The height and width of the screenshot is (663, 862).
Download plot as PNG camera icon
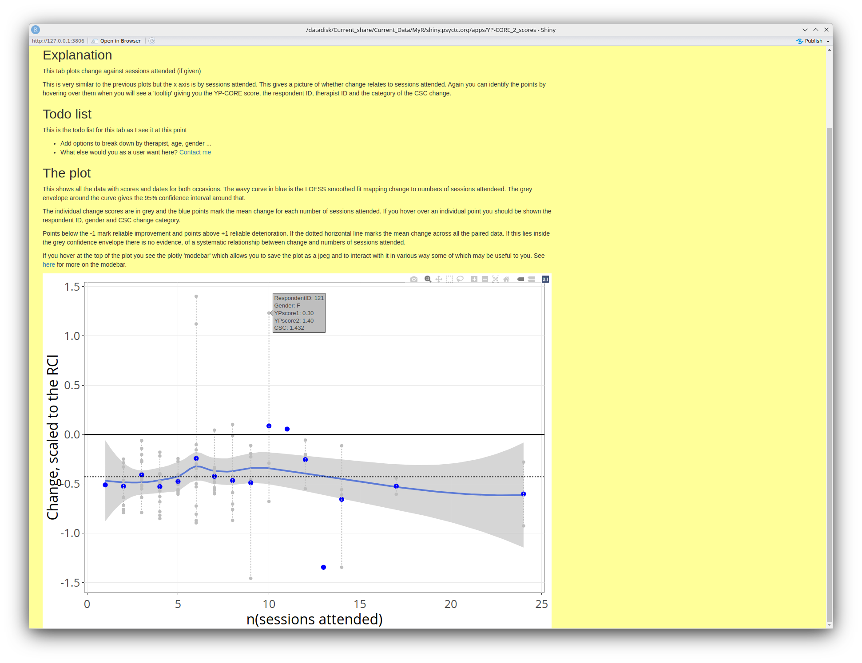[414, 279]
